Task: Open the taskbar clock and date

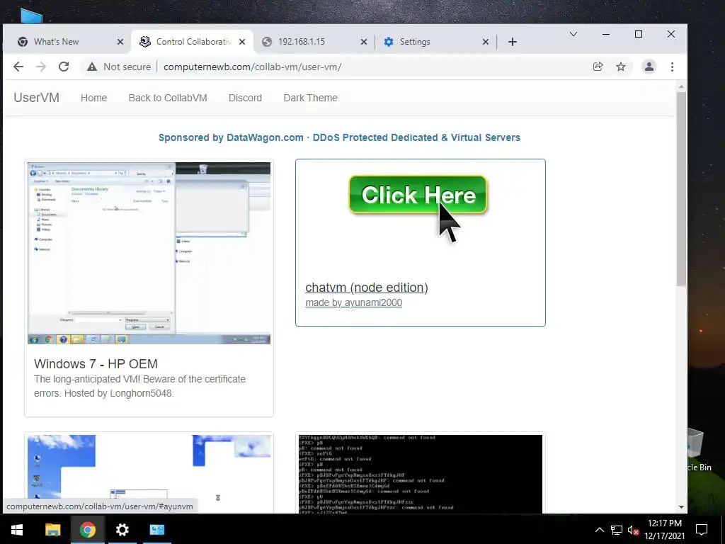Action: pos(664,530)
